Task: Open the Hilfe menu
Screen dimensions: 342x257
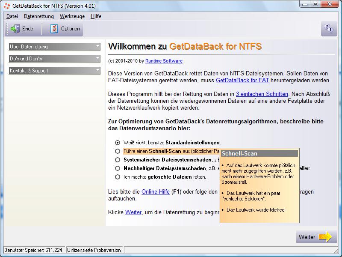Action: coord(96,16)
